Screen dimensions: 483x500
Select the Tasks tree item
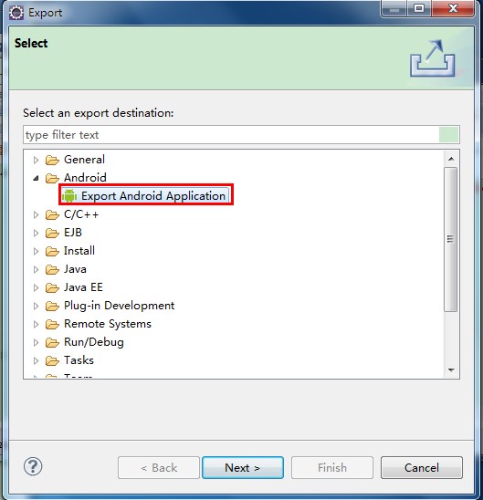coord(79,360)
